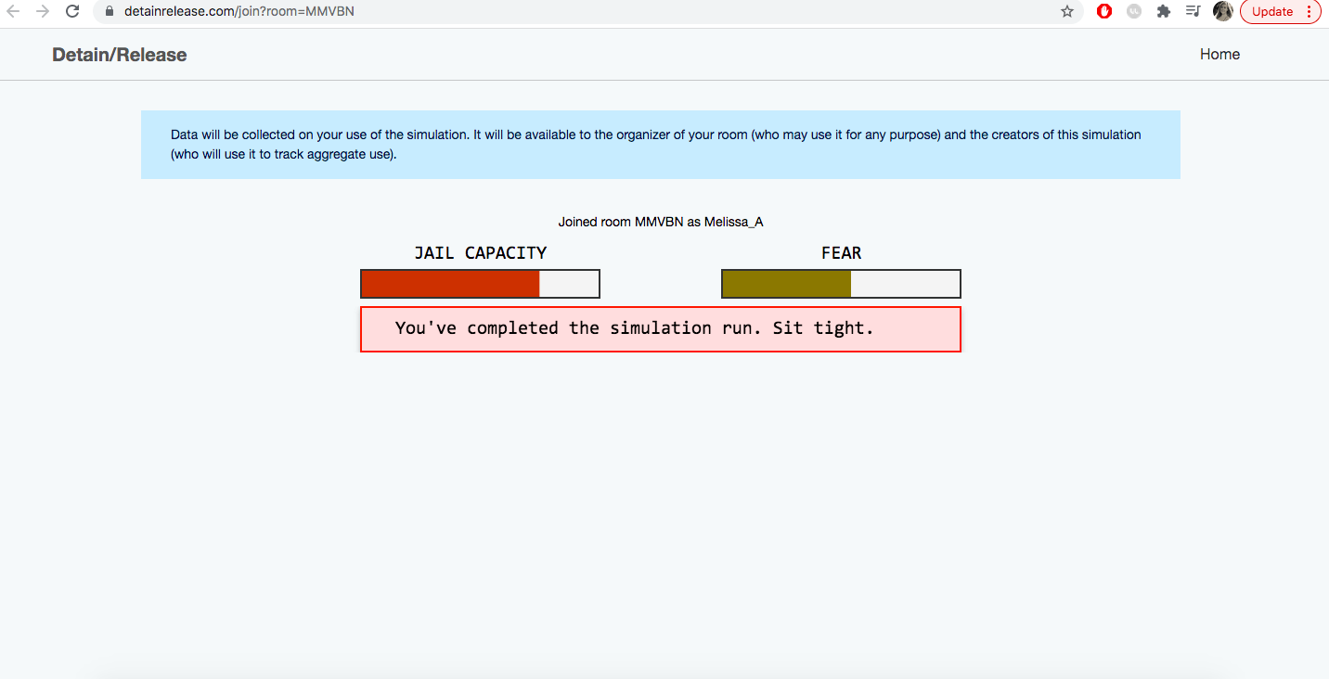Image resolution: width=1329 pixels, height=679 pixels.
Task: Open the grey circular extension icon
Action: [1134, 12]
